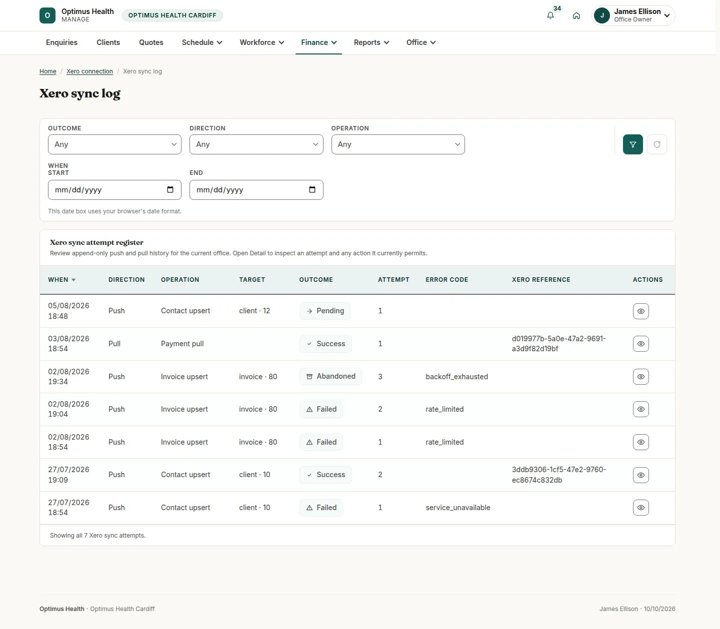Click the Pending outcome badge
The width and height of the screenshot is (720, 629).
pos(325,311)
